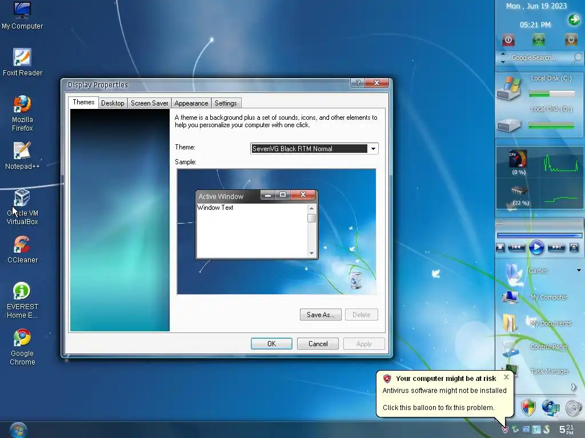Open the My Computer desktop icon
The width and height of the screenshot is (585, 438).
coord(22,15)
